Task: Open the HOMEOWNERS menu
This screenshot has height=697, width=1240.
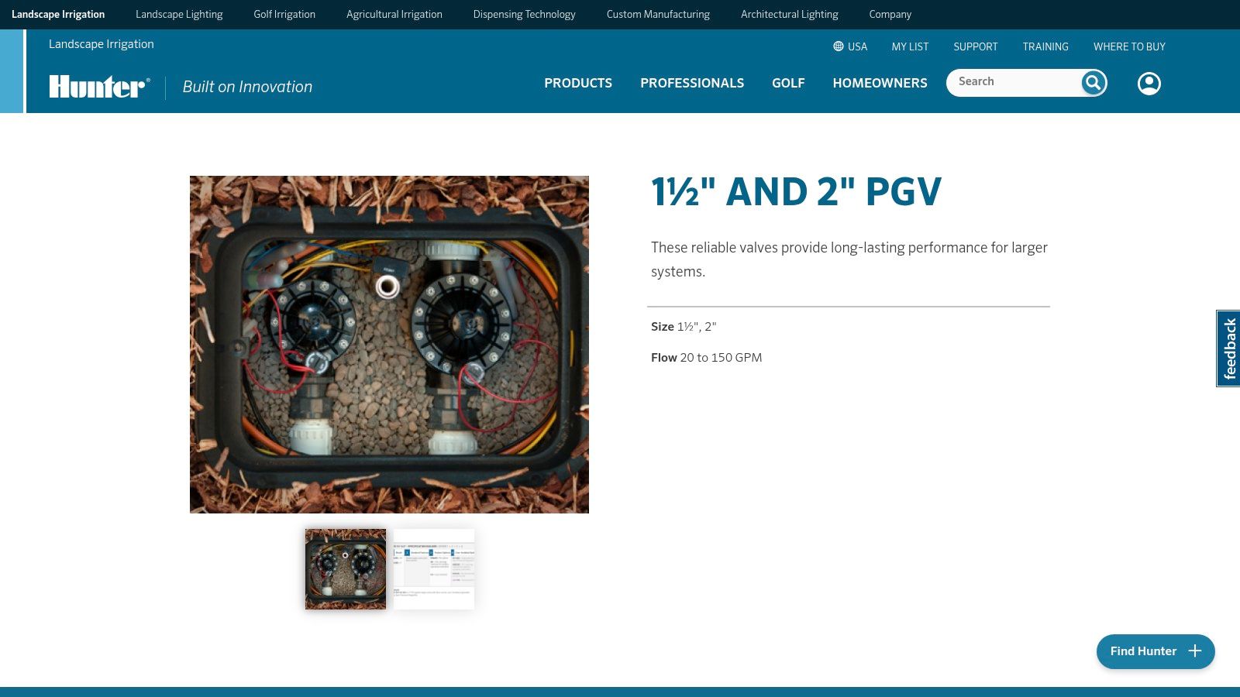Action: pyautogui.click(x=880, y=83)
